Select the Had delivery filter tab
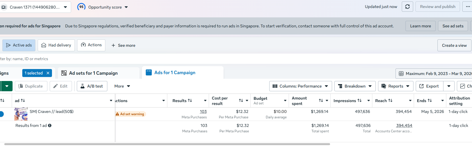The height and width of the screenshot is (150, 472). (x=56, y=45)
